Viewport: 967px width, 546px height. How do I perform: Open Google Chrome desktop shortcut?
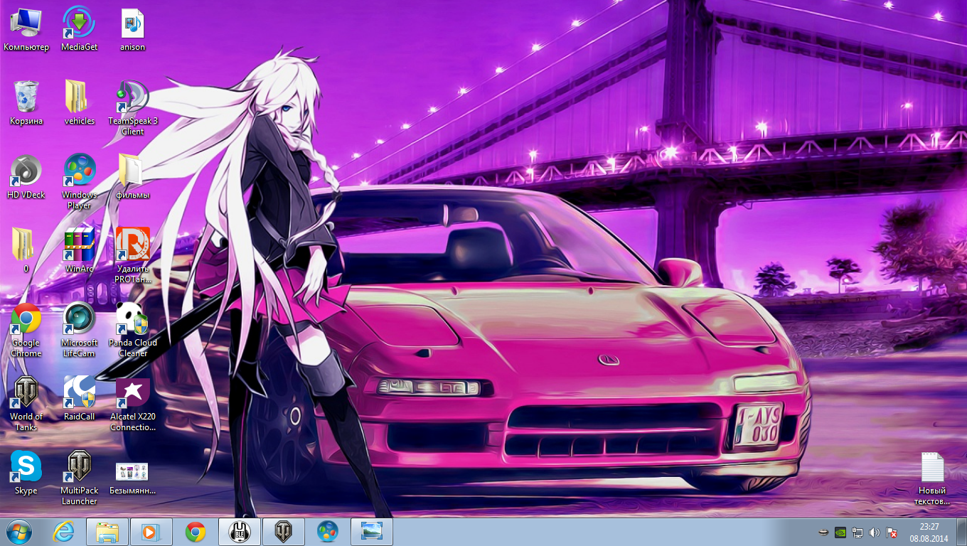26,329
